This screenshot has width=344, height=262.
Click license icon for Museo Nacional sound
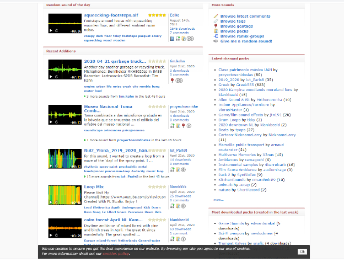point(189,126)
